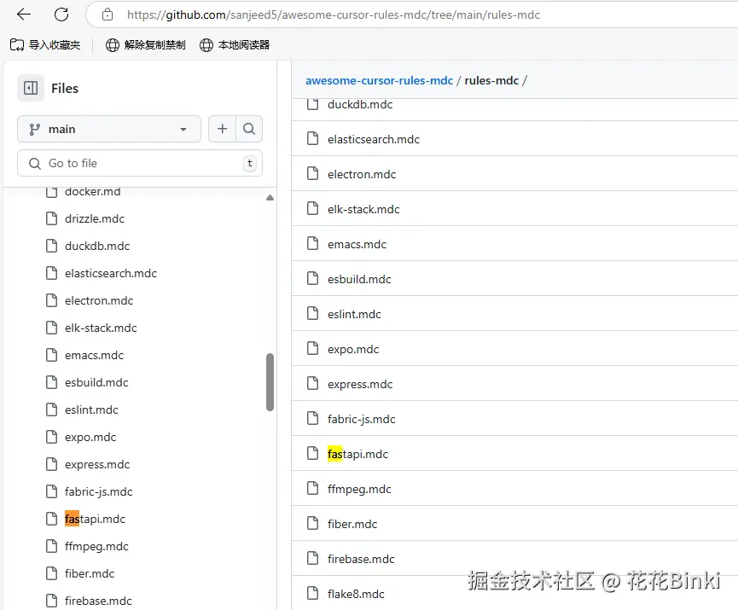Click the file icon beside drizzle.mdc in the tree
This screenshot has height=610, width=738.
[52, 218]
